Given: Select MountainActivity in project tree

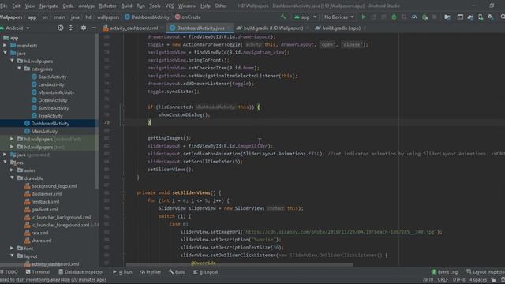Looking at the screenshot, I should click(56, 92).
